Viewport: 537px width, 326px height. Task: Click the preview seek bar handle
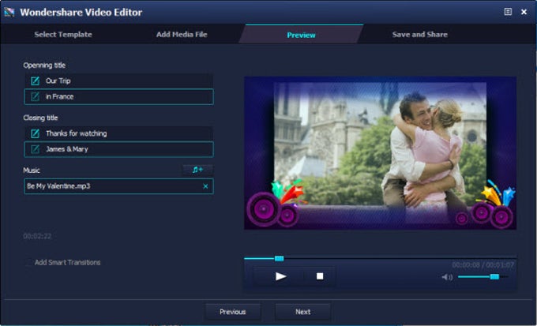(x=279, y=259)
